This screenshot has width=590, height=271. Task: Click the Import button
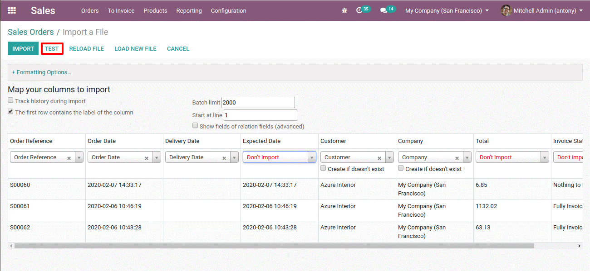[23, 48]
